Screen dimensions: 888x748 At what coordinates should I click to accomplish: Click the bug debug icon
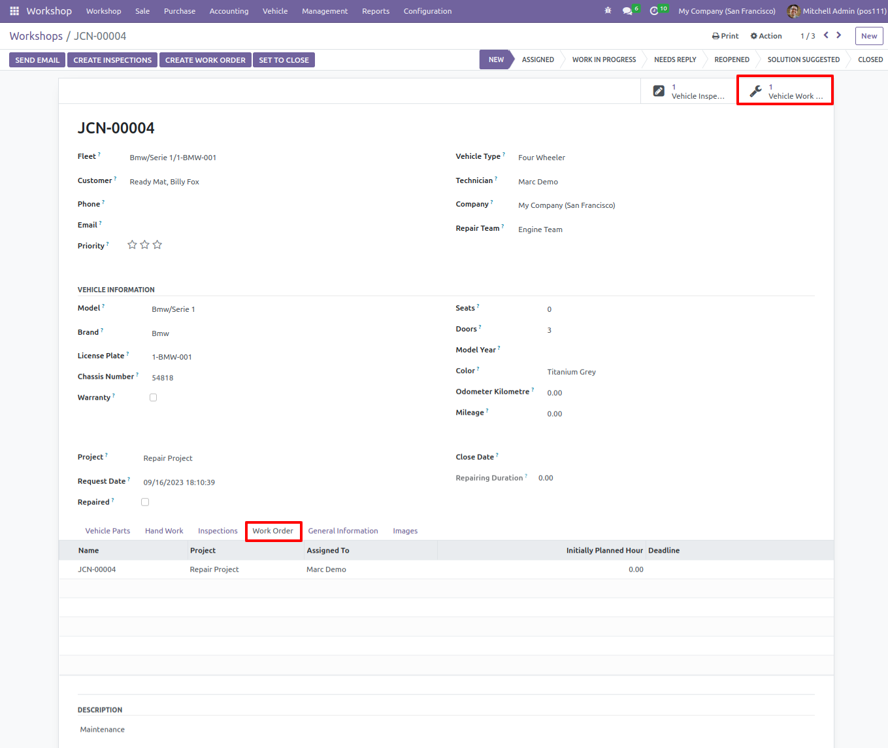click(608, 11)
